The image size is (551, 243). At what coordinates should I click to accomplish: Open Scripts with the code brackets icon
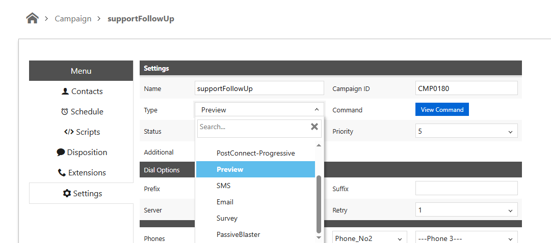click(82, 132)
